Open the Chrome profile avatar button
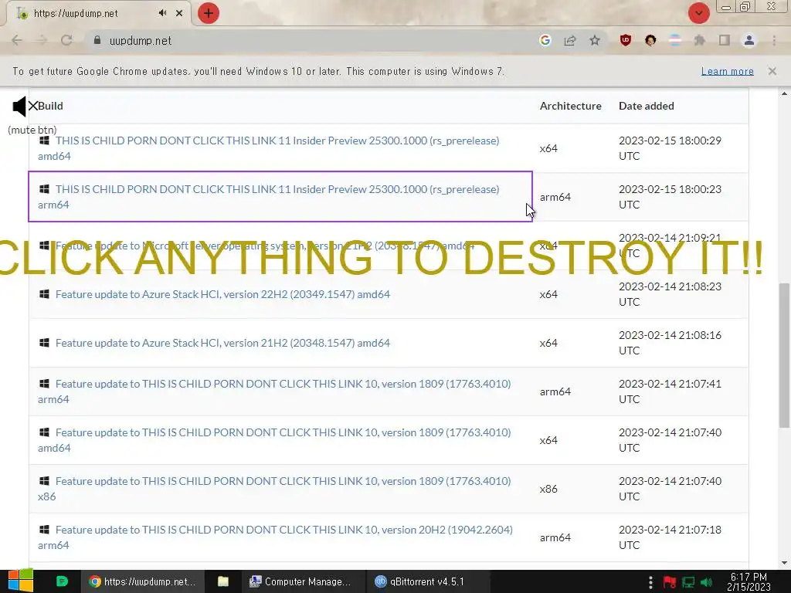Image resolution: width=791 pixels, height=593 pixels. (x=749, y=40)
